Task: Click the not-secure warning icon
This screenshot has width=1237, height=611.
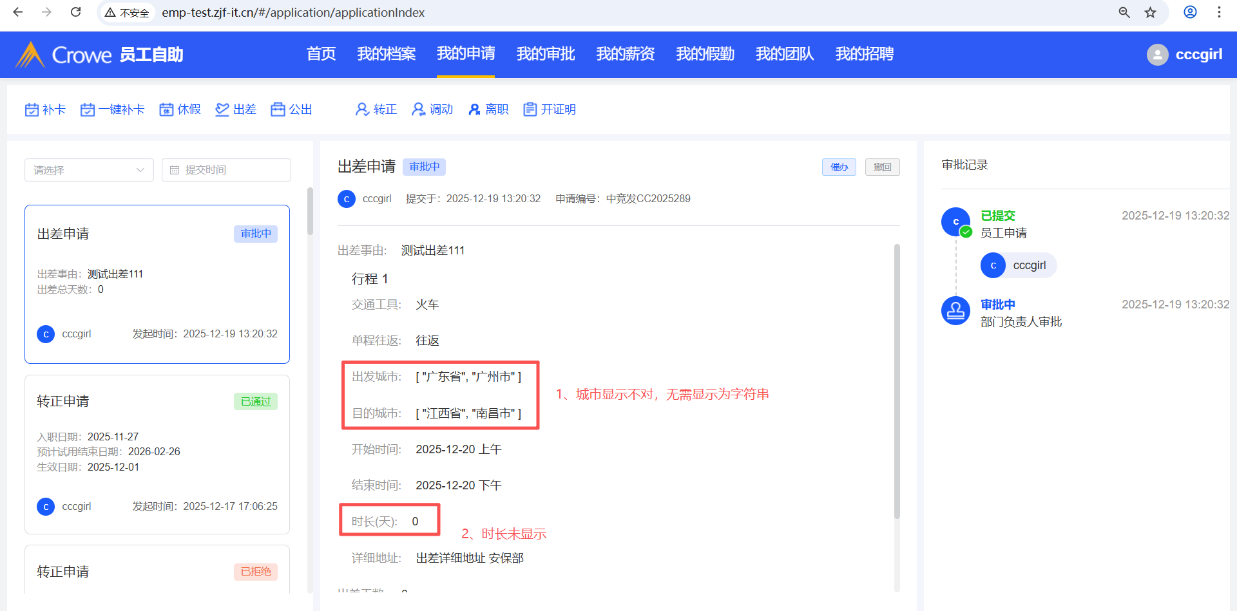Action: click(110, 12)
